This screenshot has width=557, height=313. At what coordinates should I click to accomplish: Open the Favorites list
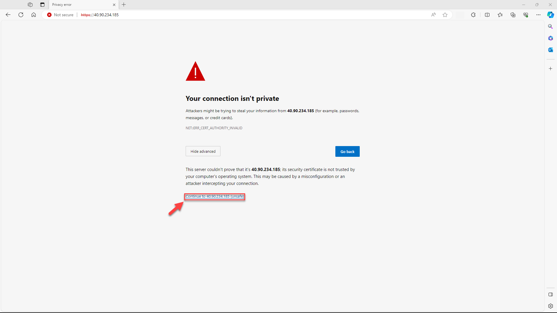pyautogui.click(x=500, y=15)
